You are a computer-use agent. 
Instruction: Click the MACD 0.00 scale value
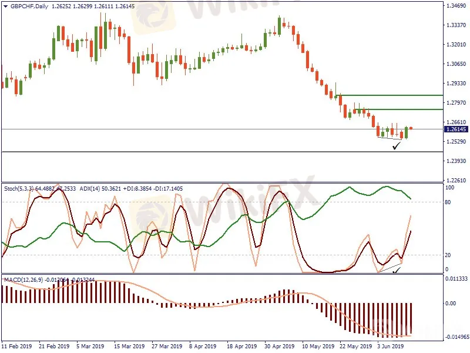click(x=451, y=303)
